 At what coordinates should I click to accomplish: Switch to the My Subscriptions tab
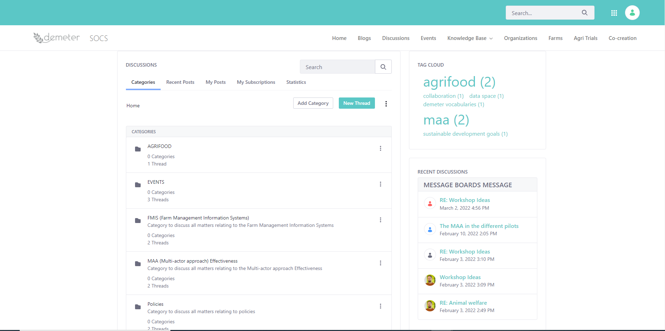(256, 82)
